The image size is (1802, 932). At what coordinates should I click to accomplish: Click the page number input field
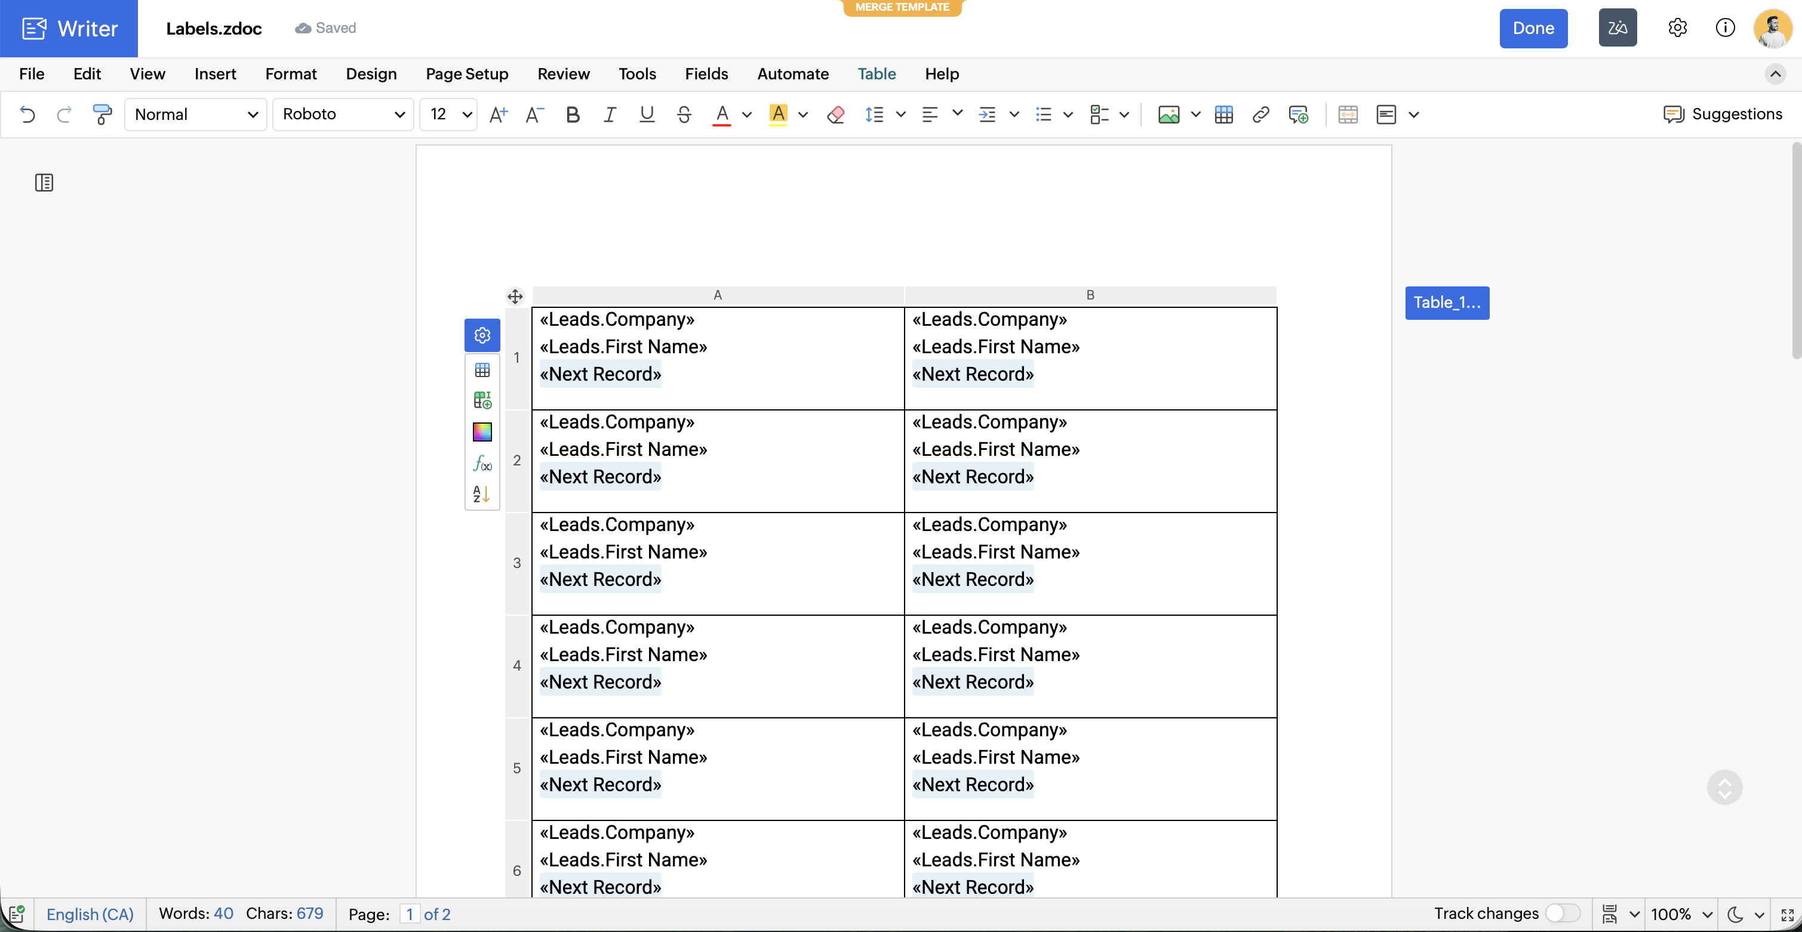click(x=409, y=914)
